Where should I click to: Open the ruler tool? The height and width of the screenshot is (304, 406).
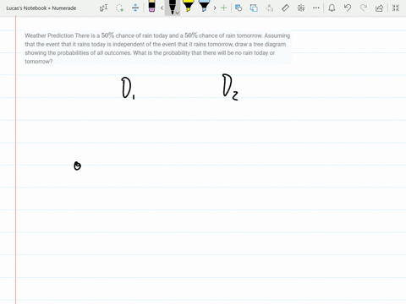285,8
